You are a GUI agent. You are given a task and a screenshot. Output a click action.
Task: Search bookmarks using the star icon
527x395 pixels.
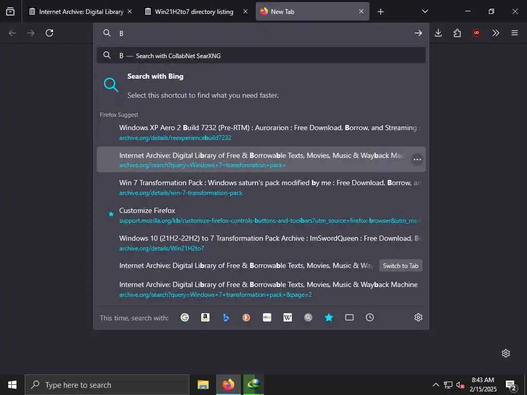329,317
